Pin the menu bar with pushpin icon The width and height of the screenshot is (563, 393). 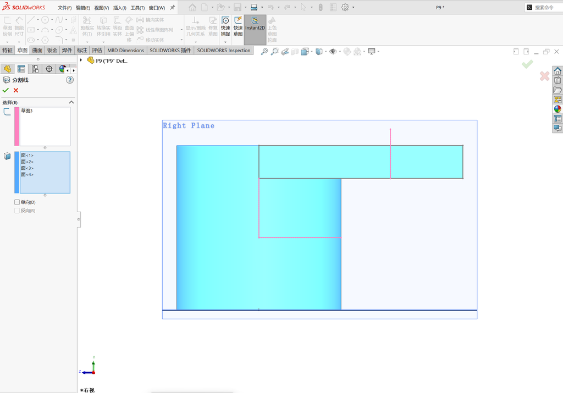[172, 7]
